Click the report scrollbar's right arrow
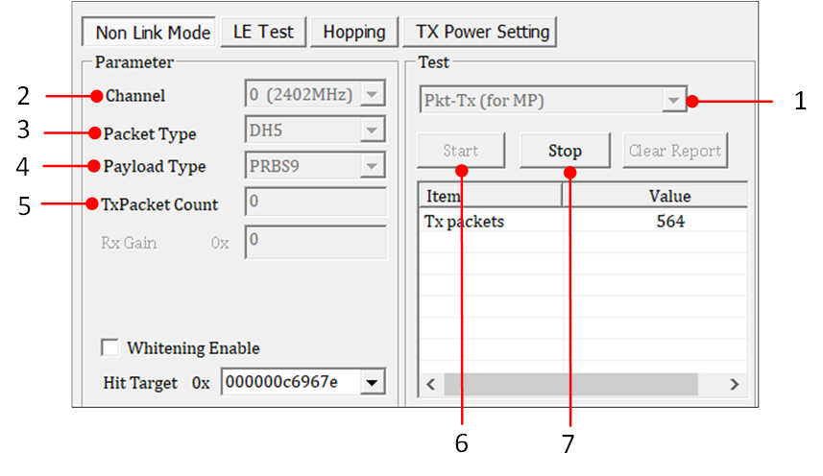This screenshot has width=823, height=476. coord(735,384)
